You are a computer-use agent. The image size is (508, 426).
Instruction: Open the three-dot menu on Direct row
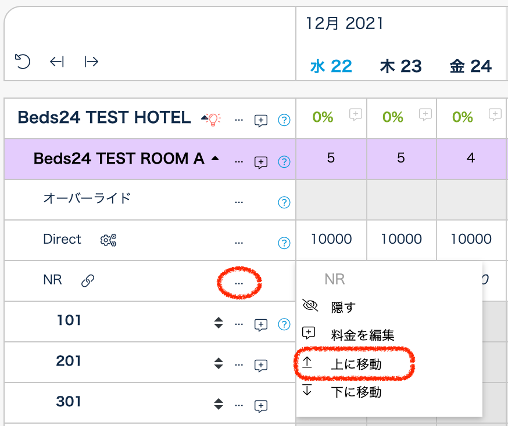(239, 241)
